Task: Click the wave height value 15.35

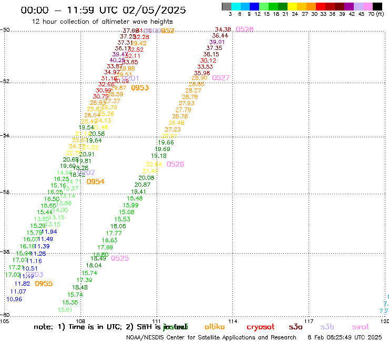Action: (70, 303)
